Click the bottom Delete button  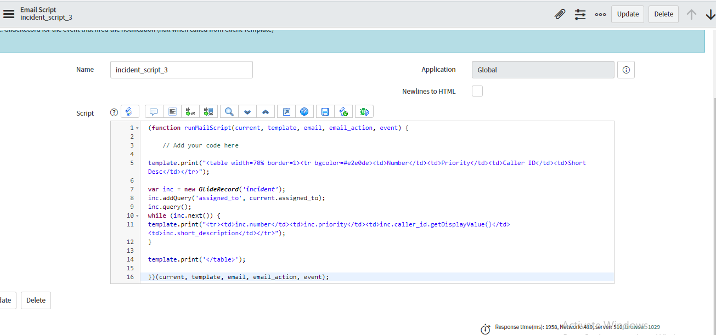36,300
